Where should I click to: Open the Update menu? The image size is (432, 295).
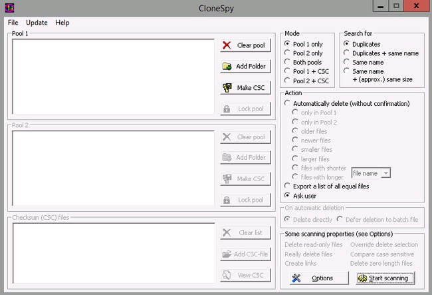pos(37,23)
